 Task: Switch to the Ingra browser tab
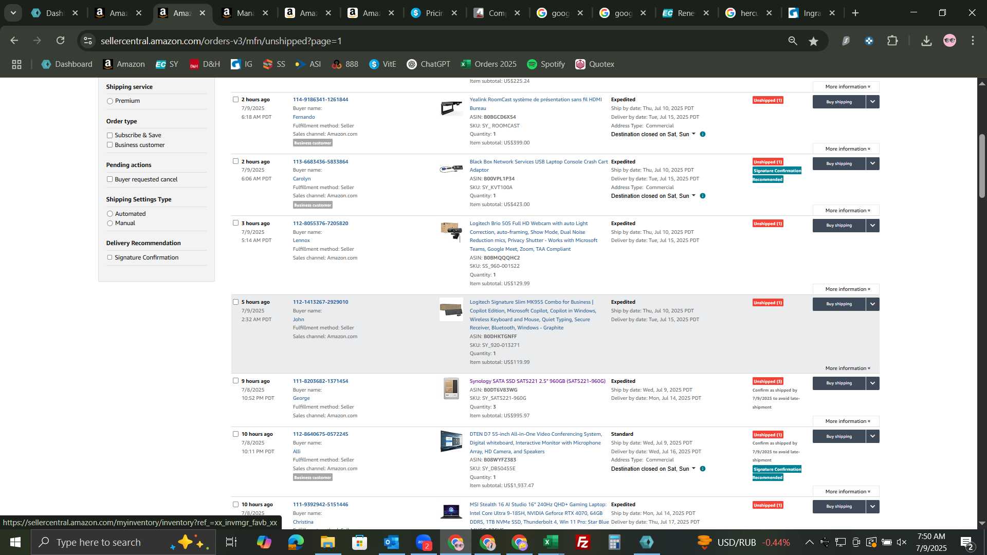pos(812,13)
